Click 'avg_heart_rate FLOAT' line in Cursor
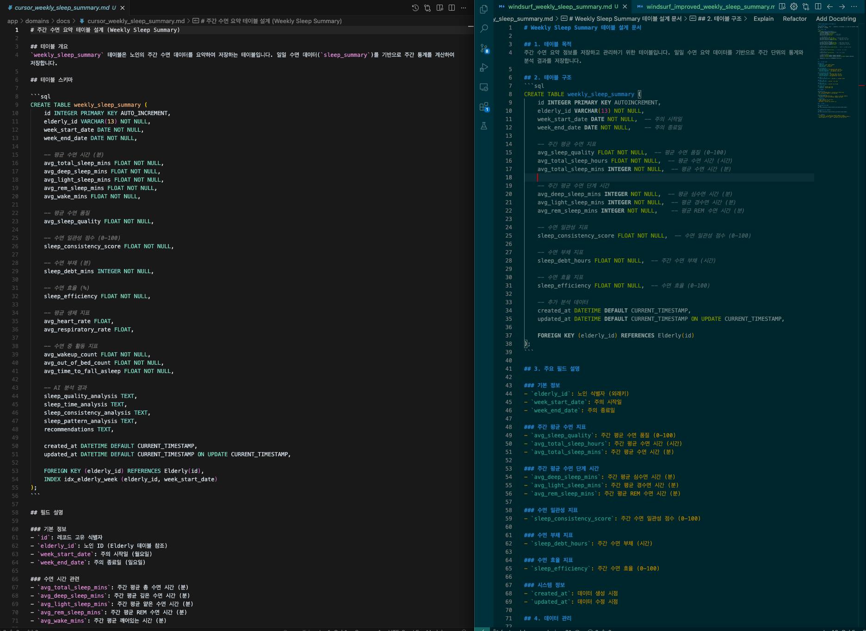 (79, 321)
